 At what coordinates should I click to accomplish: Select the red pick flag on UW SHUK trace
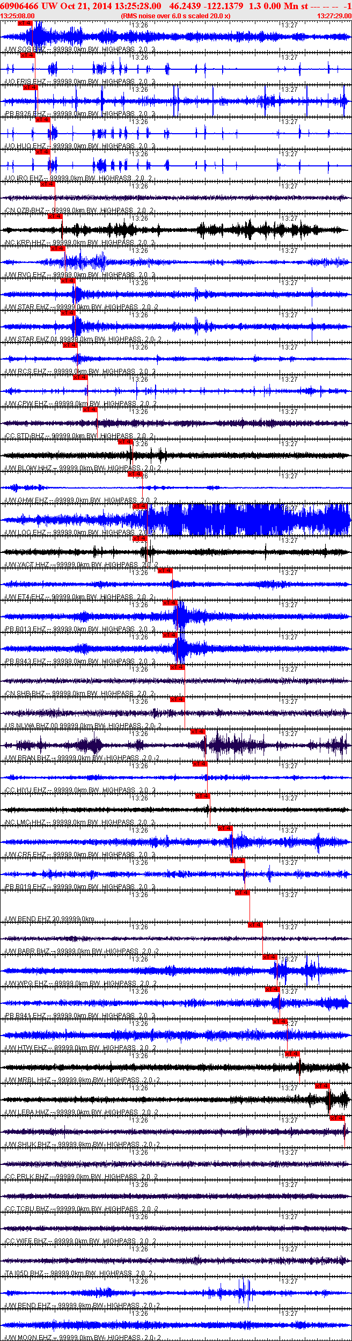tap(337, 1118)
